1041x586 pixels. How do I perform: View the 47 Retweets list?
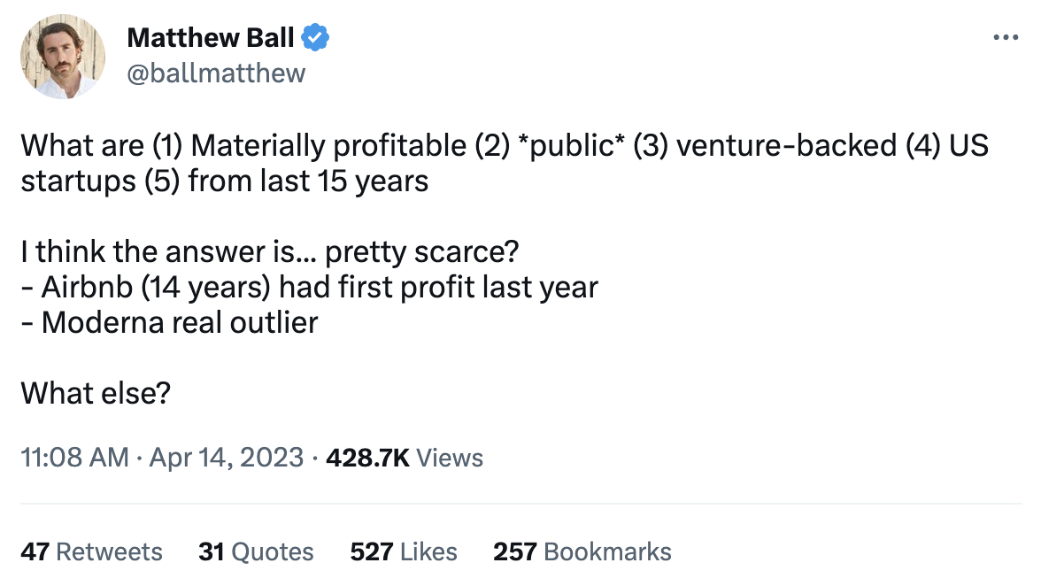click(x=92, y=551)
